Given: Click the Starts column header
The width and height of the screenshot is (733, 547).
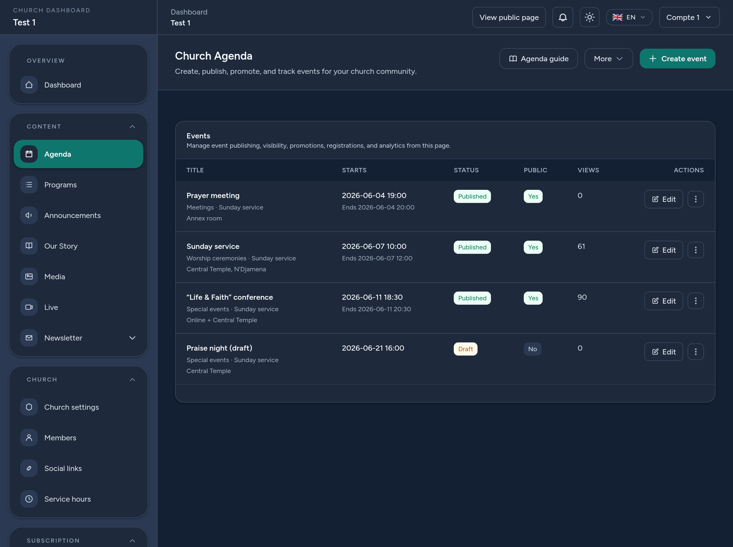Looking at the screenshot, I should 354,170.
